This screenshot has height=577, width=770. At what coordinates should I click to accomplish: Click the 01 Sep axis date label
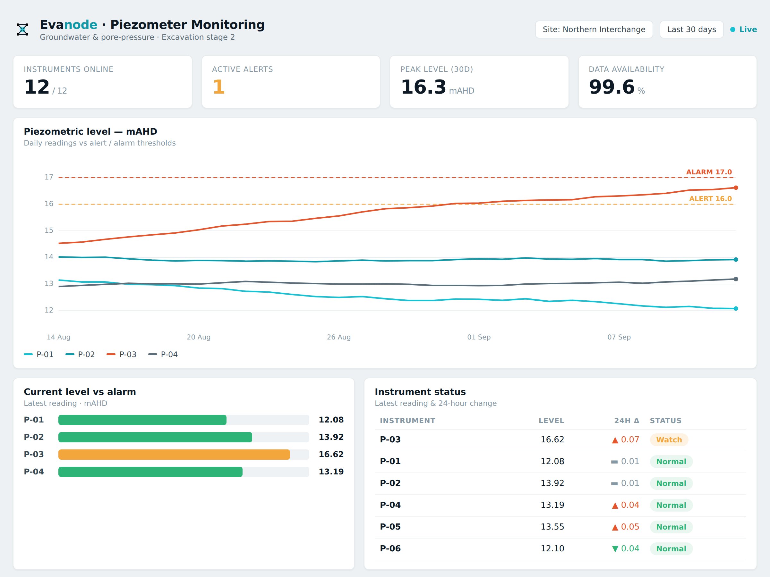pos(479,337)
